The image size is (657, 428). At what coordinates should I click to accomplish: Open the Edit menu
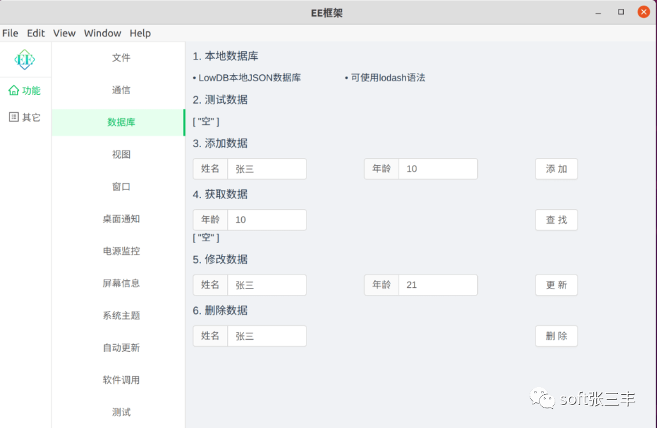tap(36, 33)
